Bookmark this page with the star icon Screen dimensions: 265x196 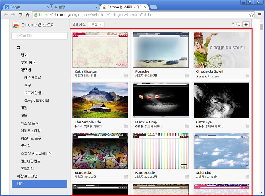pyautogui.click(x=251, y=15)
